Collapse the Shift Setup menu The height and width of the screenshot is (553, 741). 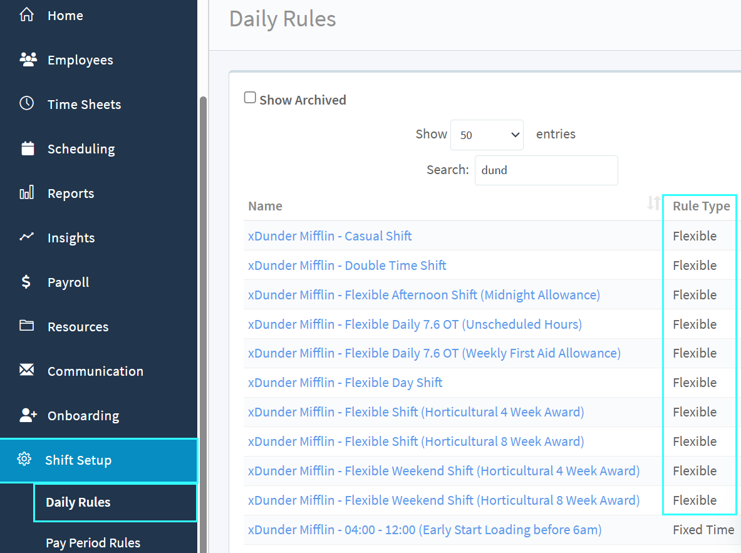click(x=98, y=460)
